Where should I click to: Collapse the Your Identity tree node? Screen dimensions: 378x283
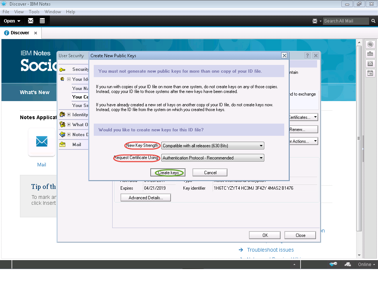coord(69,79)
